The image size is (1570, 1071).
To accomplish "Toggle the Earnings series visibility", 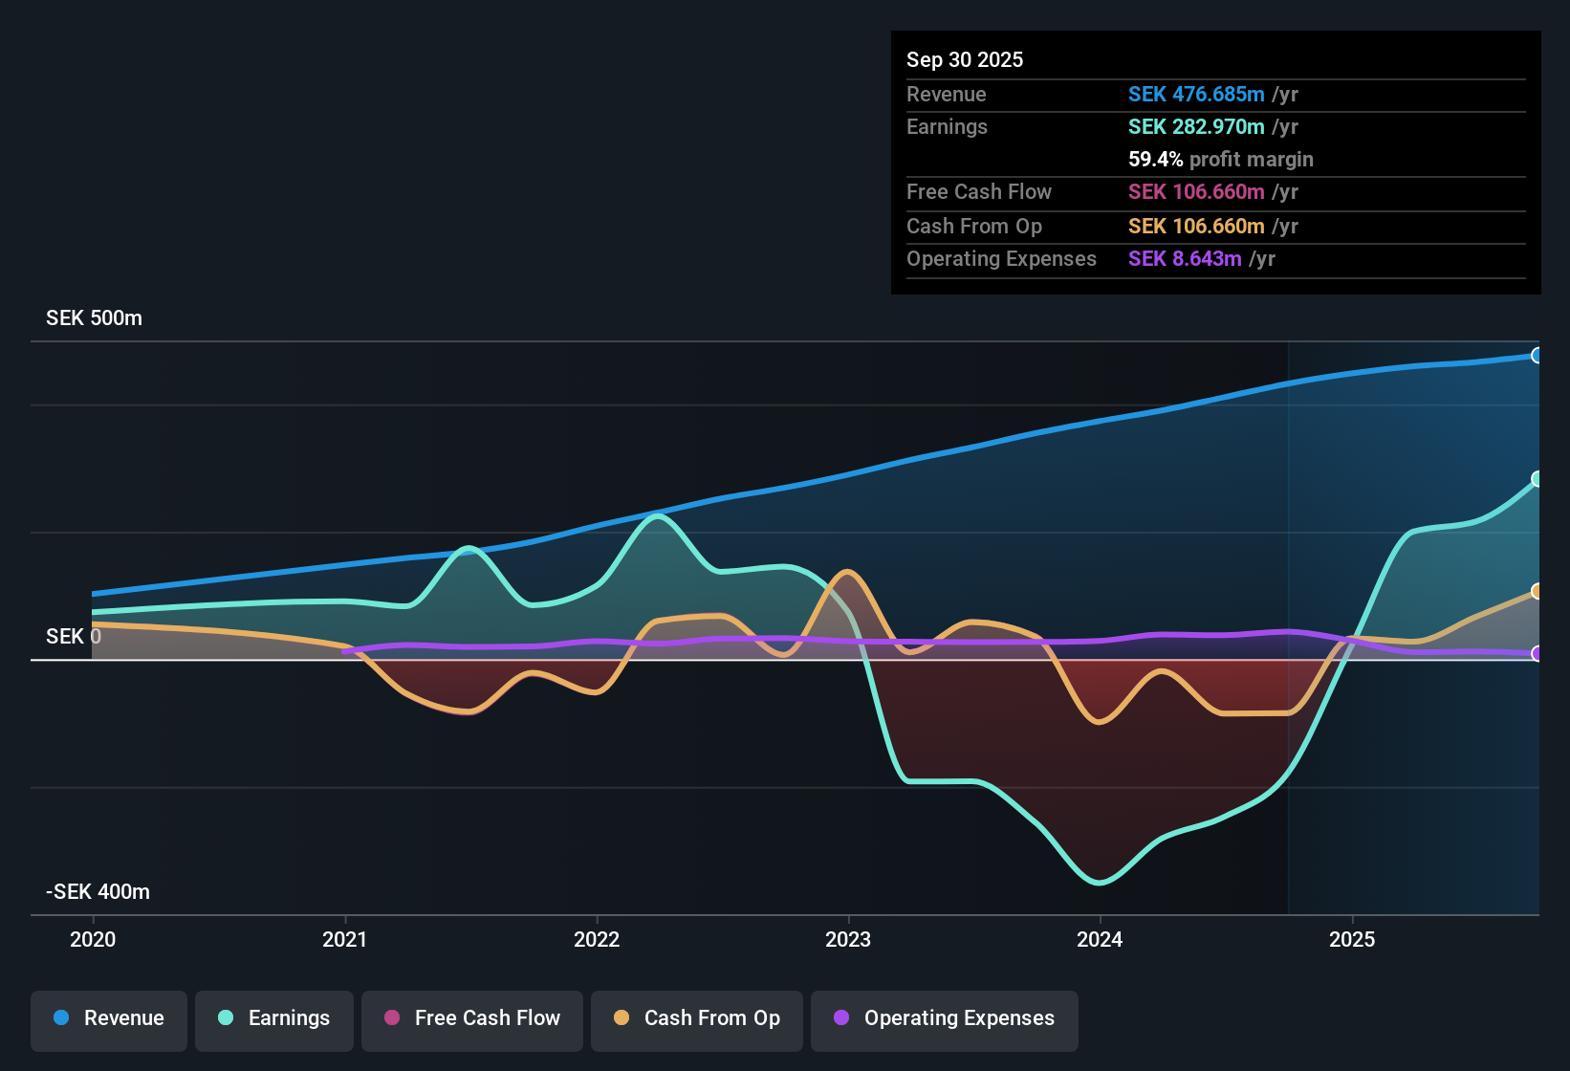I will coord(273,1018).
